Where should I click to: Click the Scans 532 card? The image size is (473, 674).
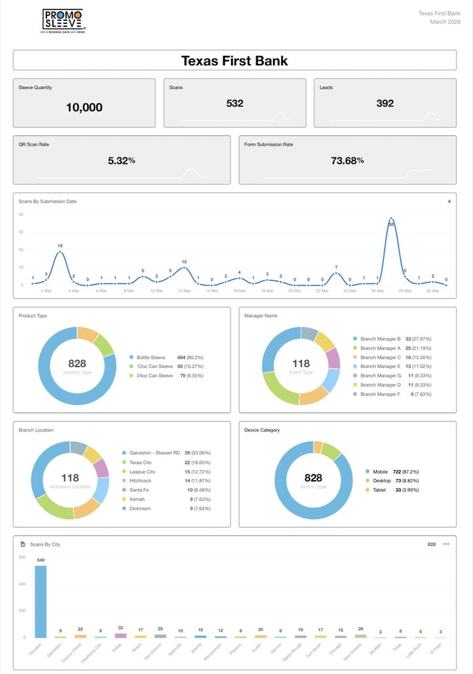[235, 103]
